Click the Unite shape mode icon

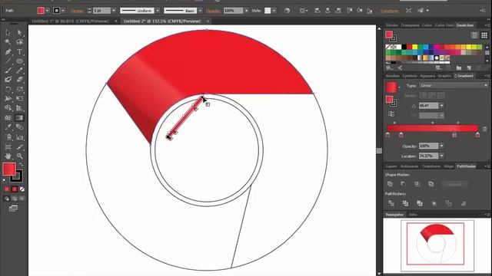[x=390, y=184]
